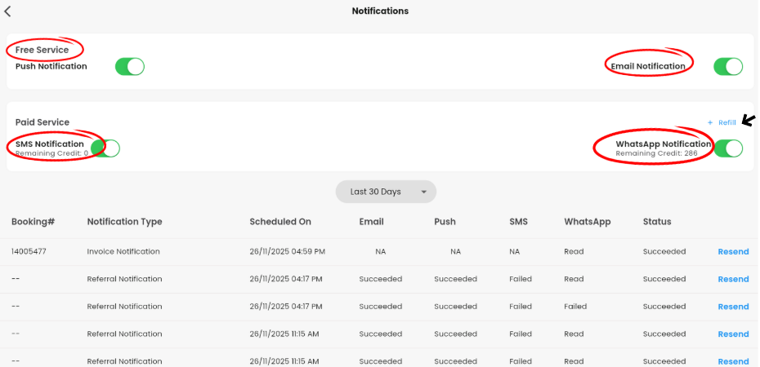Click the Status column header
This screenshot has width=760, height=367.
click(x=657, y=222)
